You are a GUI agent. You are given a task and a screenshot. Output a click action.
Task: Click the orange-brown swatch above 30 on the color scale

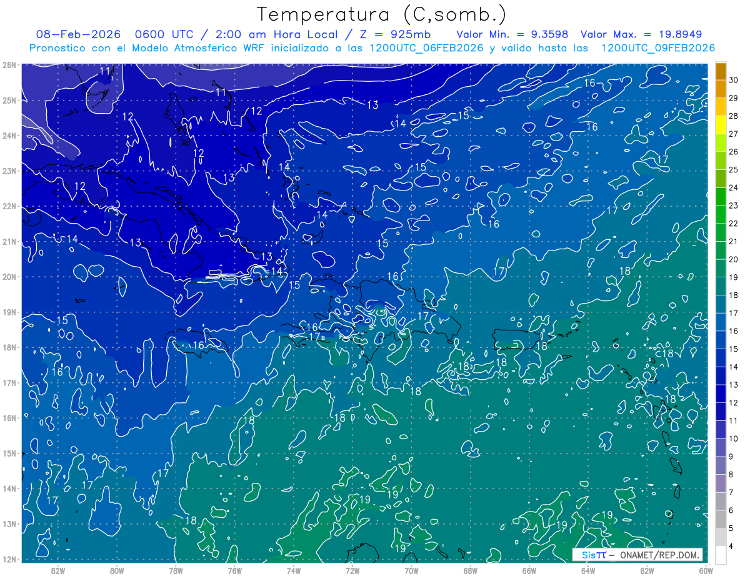[x=721, y=71]
